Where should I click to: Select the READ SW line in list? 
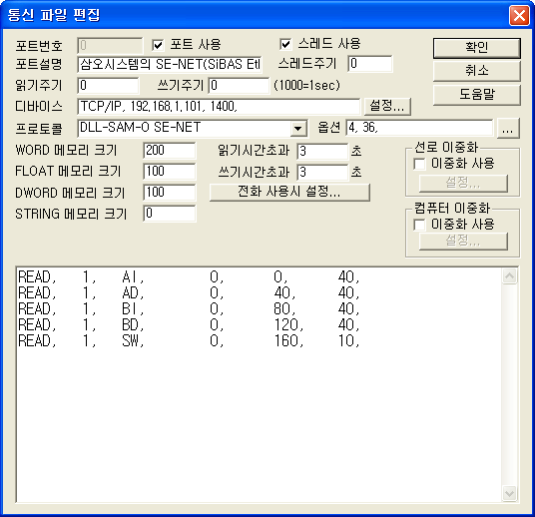pos(189,340)
